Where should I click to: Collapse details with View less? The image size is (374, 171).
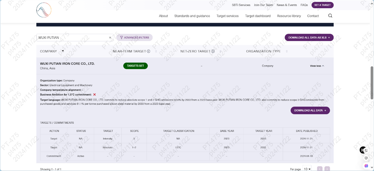point(317,66)
